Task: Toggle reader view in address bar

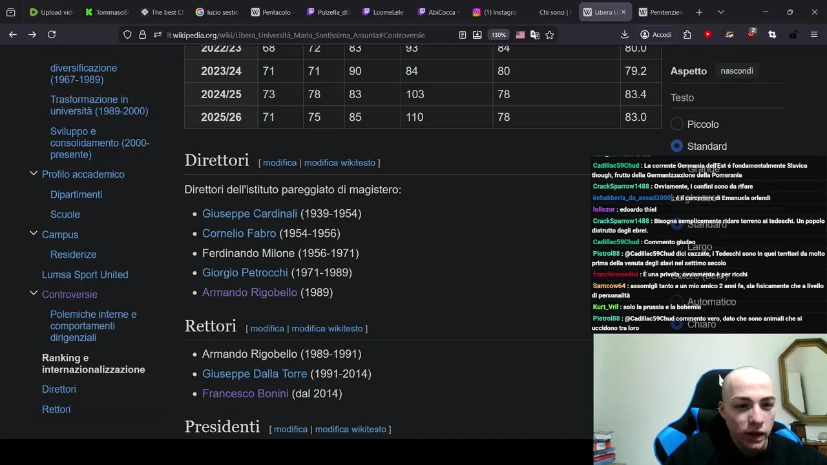Action: coord(462,35)
